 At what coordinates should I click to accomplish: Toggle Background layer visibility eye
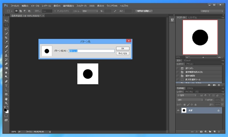pos(178,110)
